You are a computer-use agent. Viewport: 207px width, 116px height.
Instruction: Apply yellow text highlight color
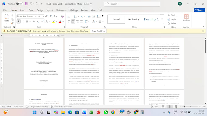(54, 22)
